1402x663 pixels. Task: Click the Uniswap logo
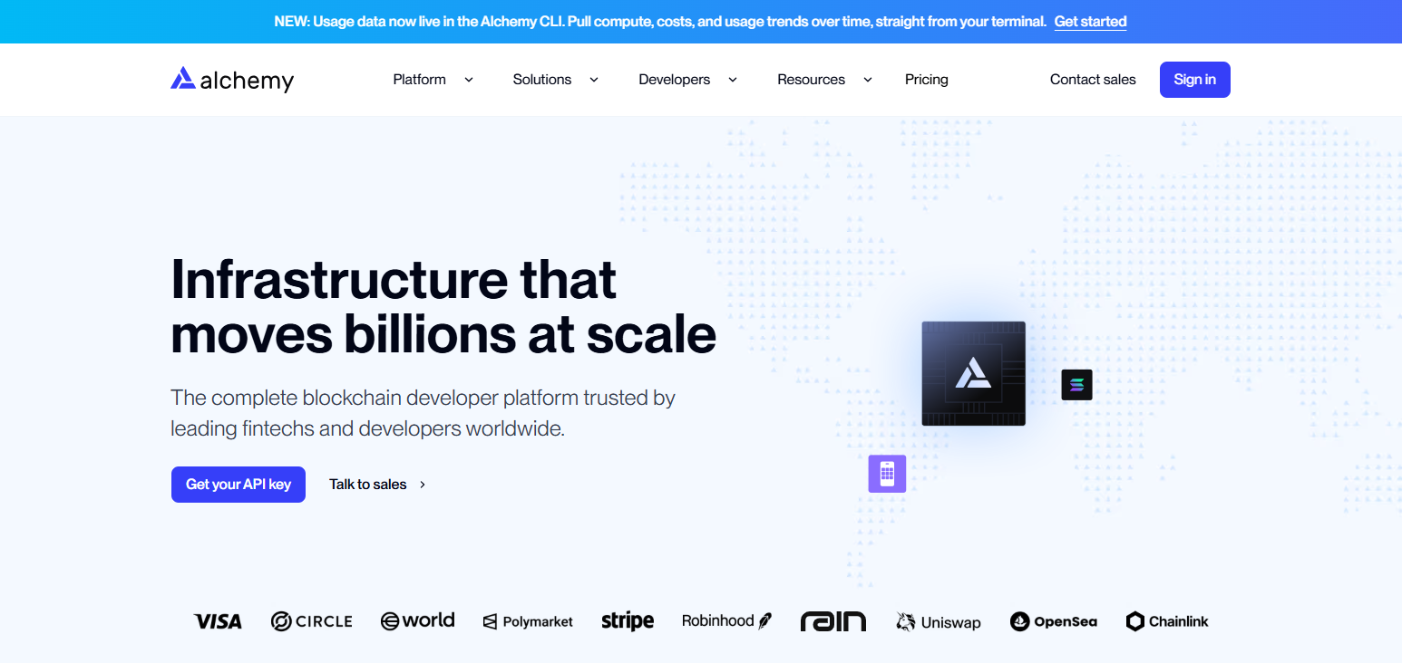(939, 621)
